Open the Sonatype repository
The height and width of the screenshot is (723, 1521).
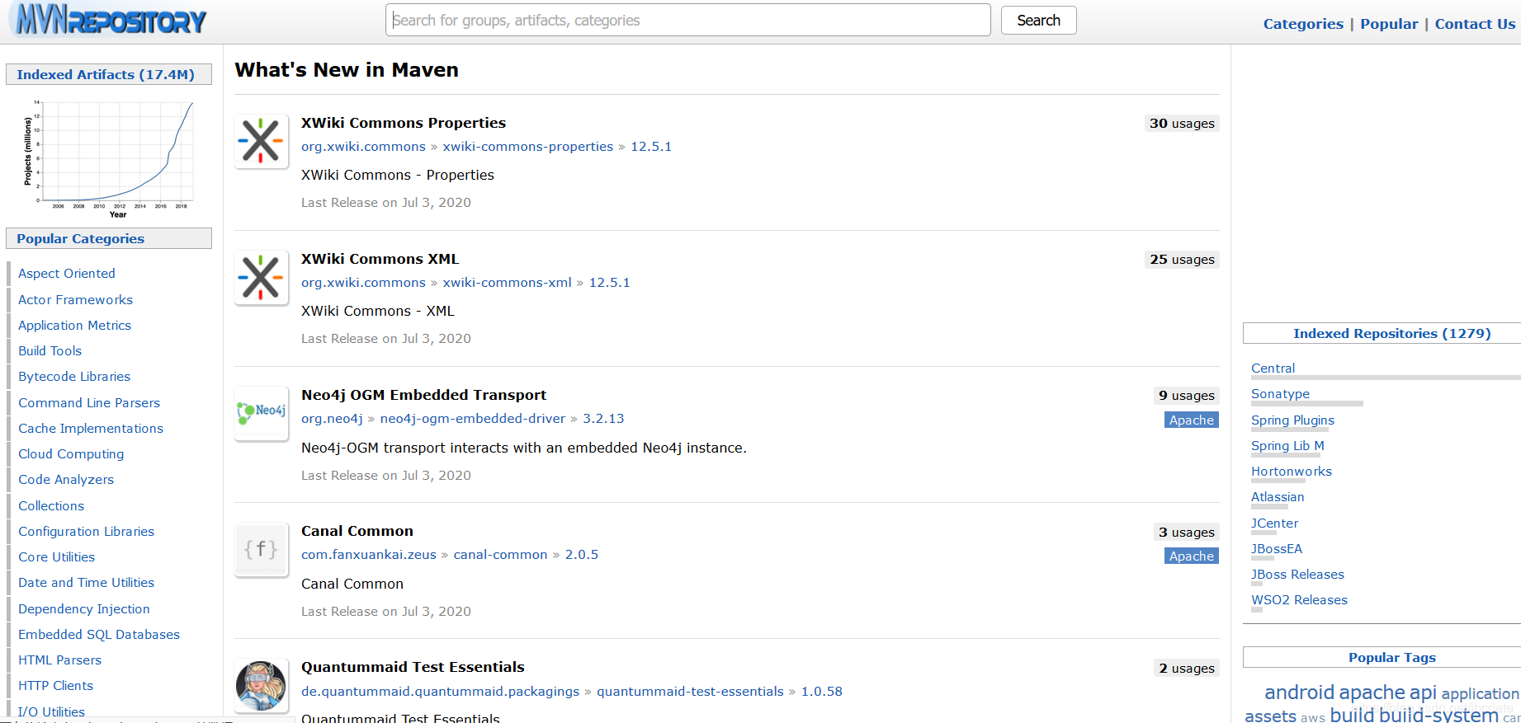[x=1280, y=393]
